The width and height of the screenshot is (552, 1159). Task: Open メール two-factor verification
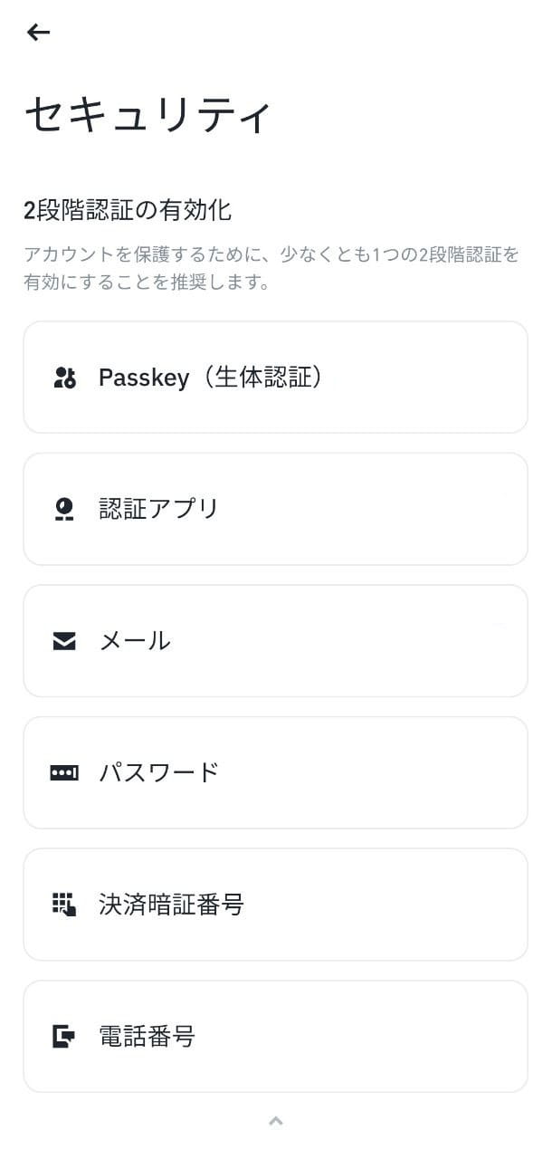[x=275, y=640]
